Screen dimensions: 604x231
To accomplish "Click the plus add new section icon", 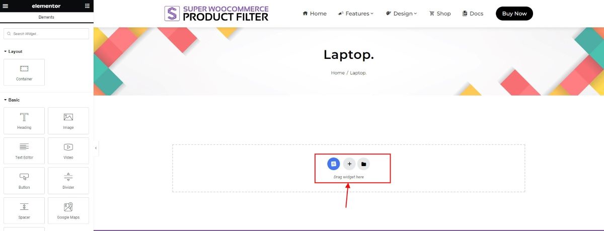I will coord(349,164).
